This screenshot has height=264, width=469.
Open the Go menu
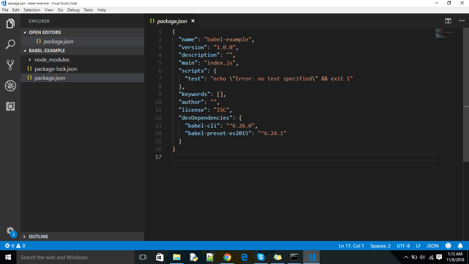[x=60, y=10]
